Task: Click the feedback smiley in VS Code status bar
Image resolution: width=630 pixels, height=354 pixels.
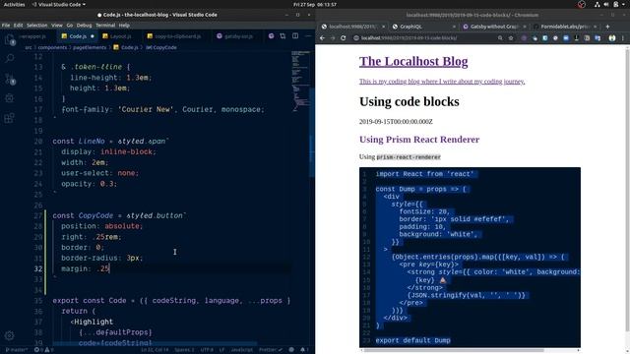Action: click(x=291, y=350)
